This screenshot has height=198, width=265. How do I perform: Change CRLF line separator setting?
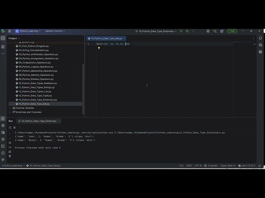click(x=189, y=166)
